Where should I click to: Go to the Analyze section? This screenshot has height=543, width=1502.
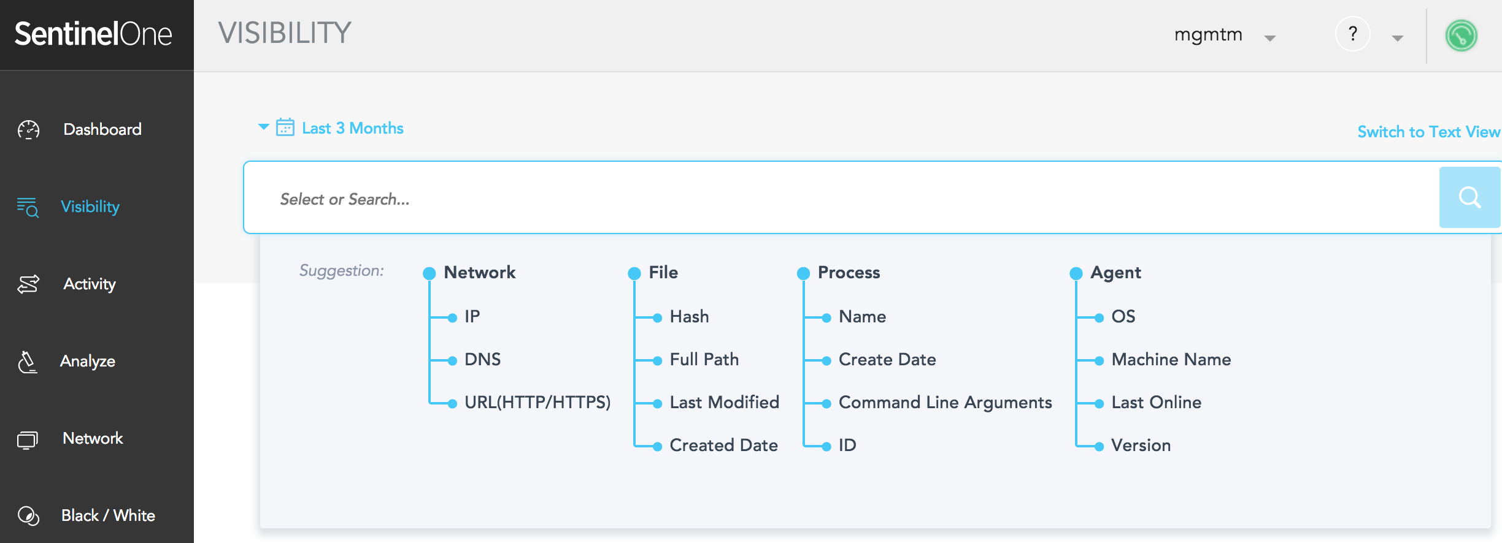(88, 362)
